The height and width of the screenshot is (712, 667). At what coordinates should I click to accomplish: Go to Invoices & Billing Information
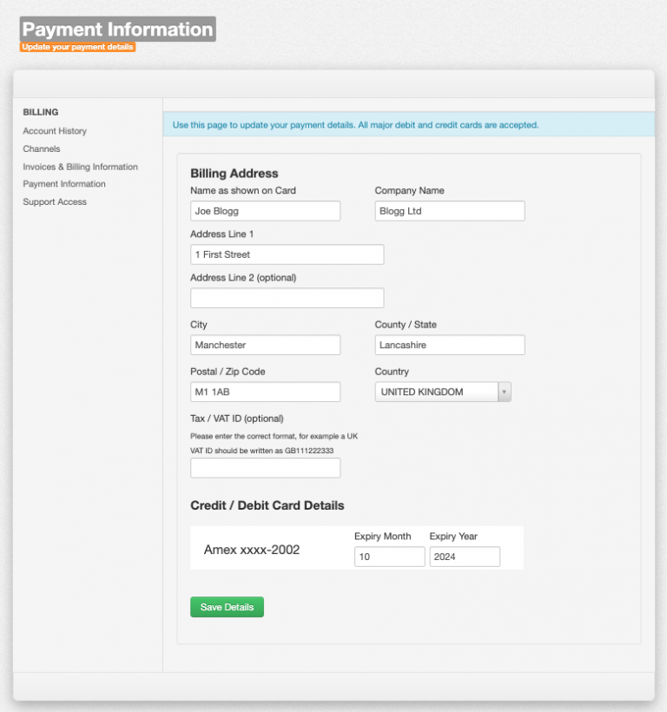click(x=80, y=166)
